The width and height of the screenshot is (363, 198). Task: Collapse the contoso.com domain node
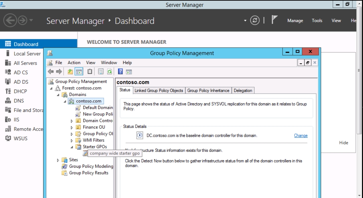(65, 101)
